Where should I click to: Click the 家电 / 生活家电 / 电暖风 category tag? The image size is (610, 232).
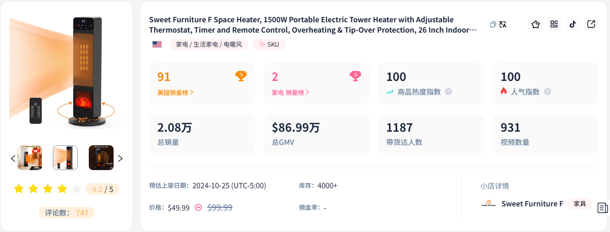[x=209, y=45]
